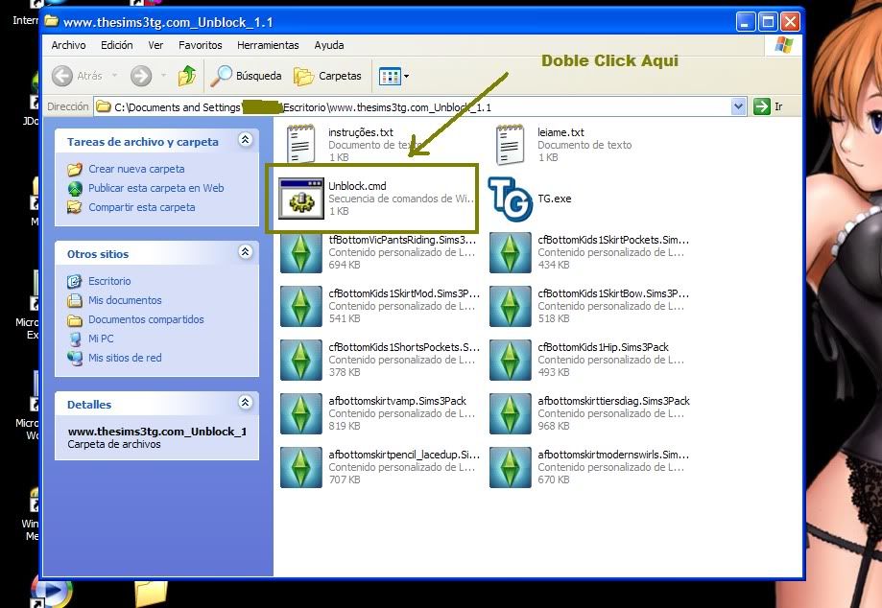The height and width of the screenshot is (608, 882).
Task: Click the yellow folder on the desktop
Action: (151, 593)
